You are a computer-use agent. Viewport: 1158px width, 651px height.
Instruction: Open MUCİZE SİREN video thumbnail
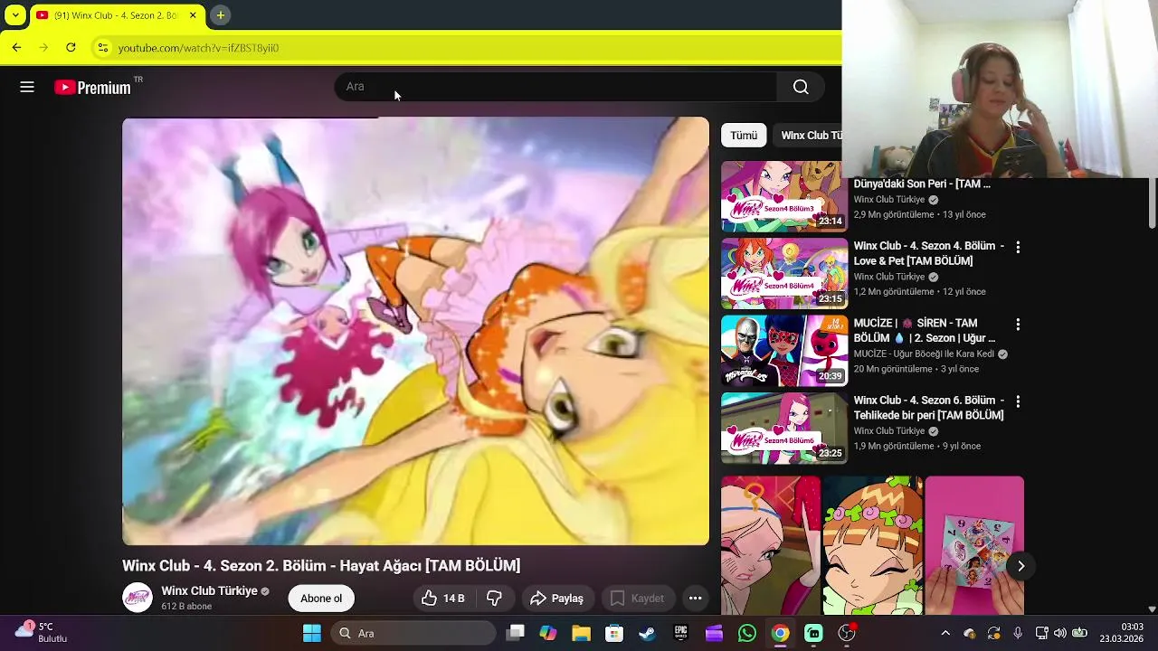[784, 351]
